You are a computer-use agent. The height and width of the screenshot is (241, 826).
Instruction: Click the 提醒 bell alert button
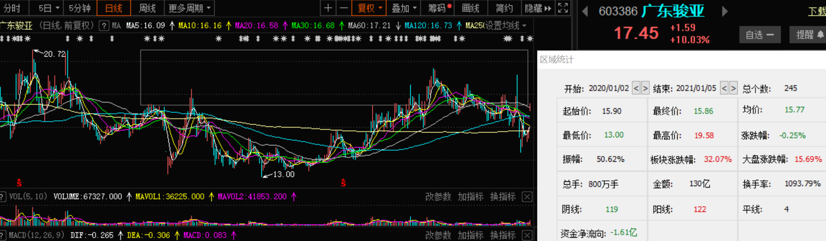click(x=809, y=35)
